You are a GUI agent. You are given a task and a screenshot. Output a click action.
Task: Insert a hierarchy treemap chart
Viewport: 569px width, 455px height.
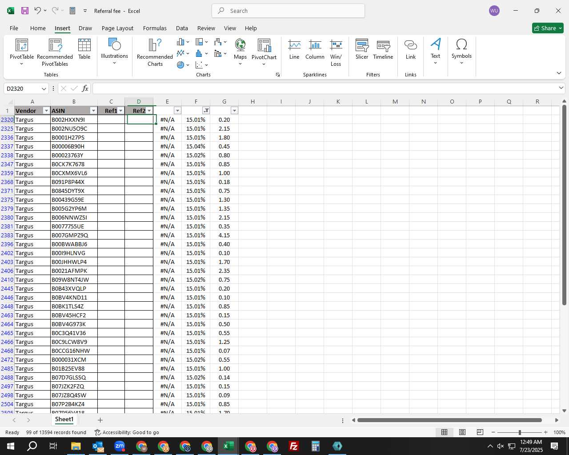[x=201, y=42]
